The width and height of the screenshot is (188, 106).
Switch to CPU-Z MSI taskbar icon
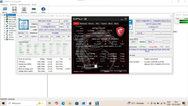(90, 103)
